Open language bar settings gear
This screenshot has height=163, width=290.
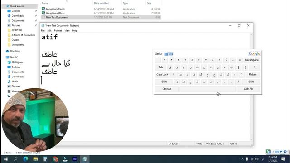click(x=285, y=152)
